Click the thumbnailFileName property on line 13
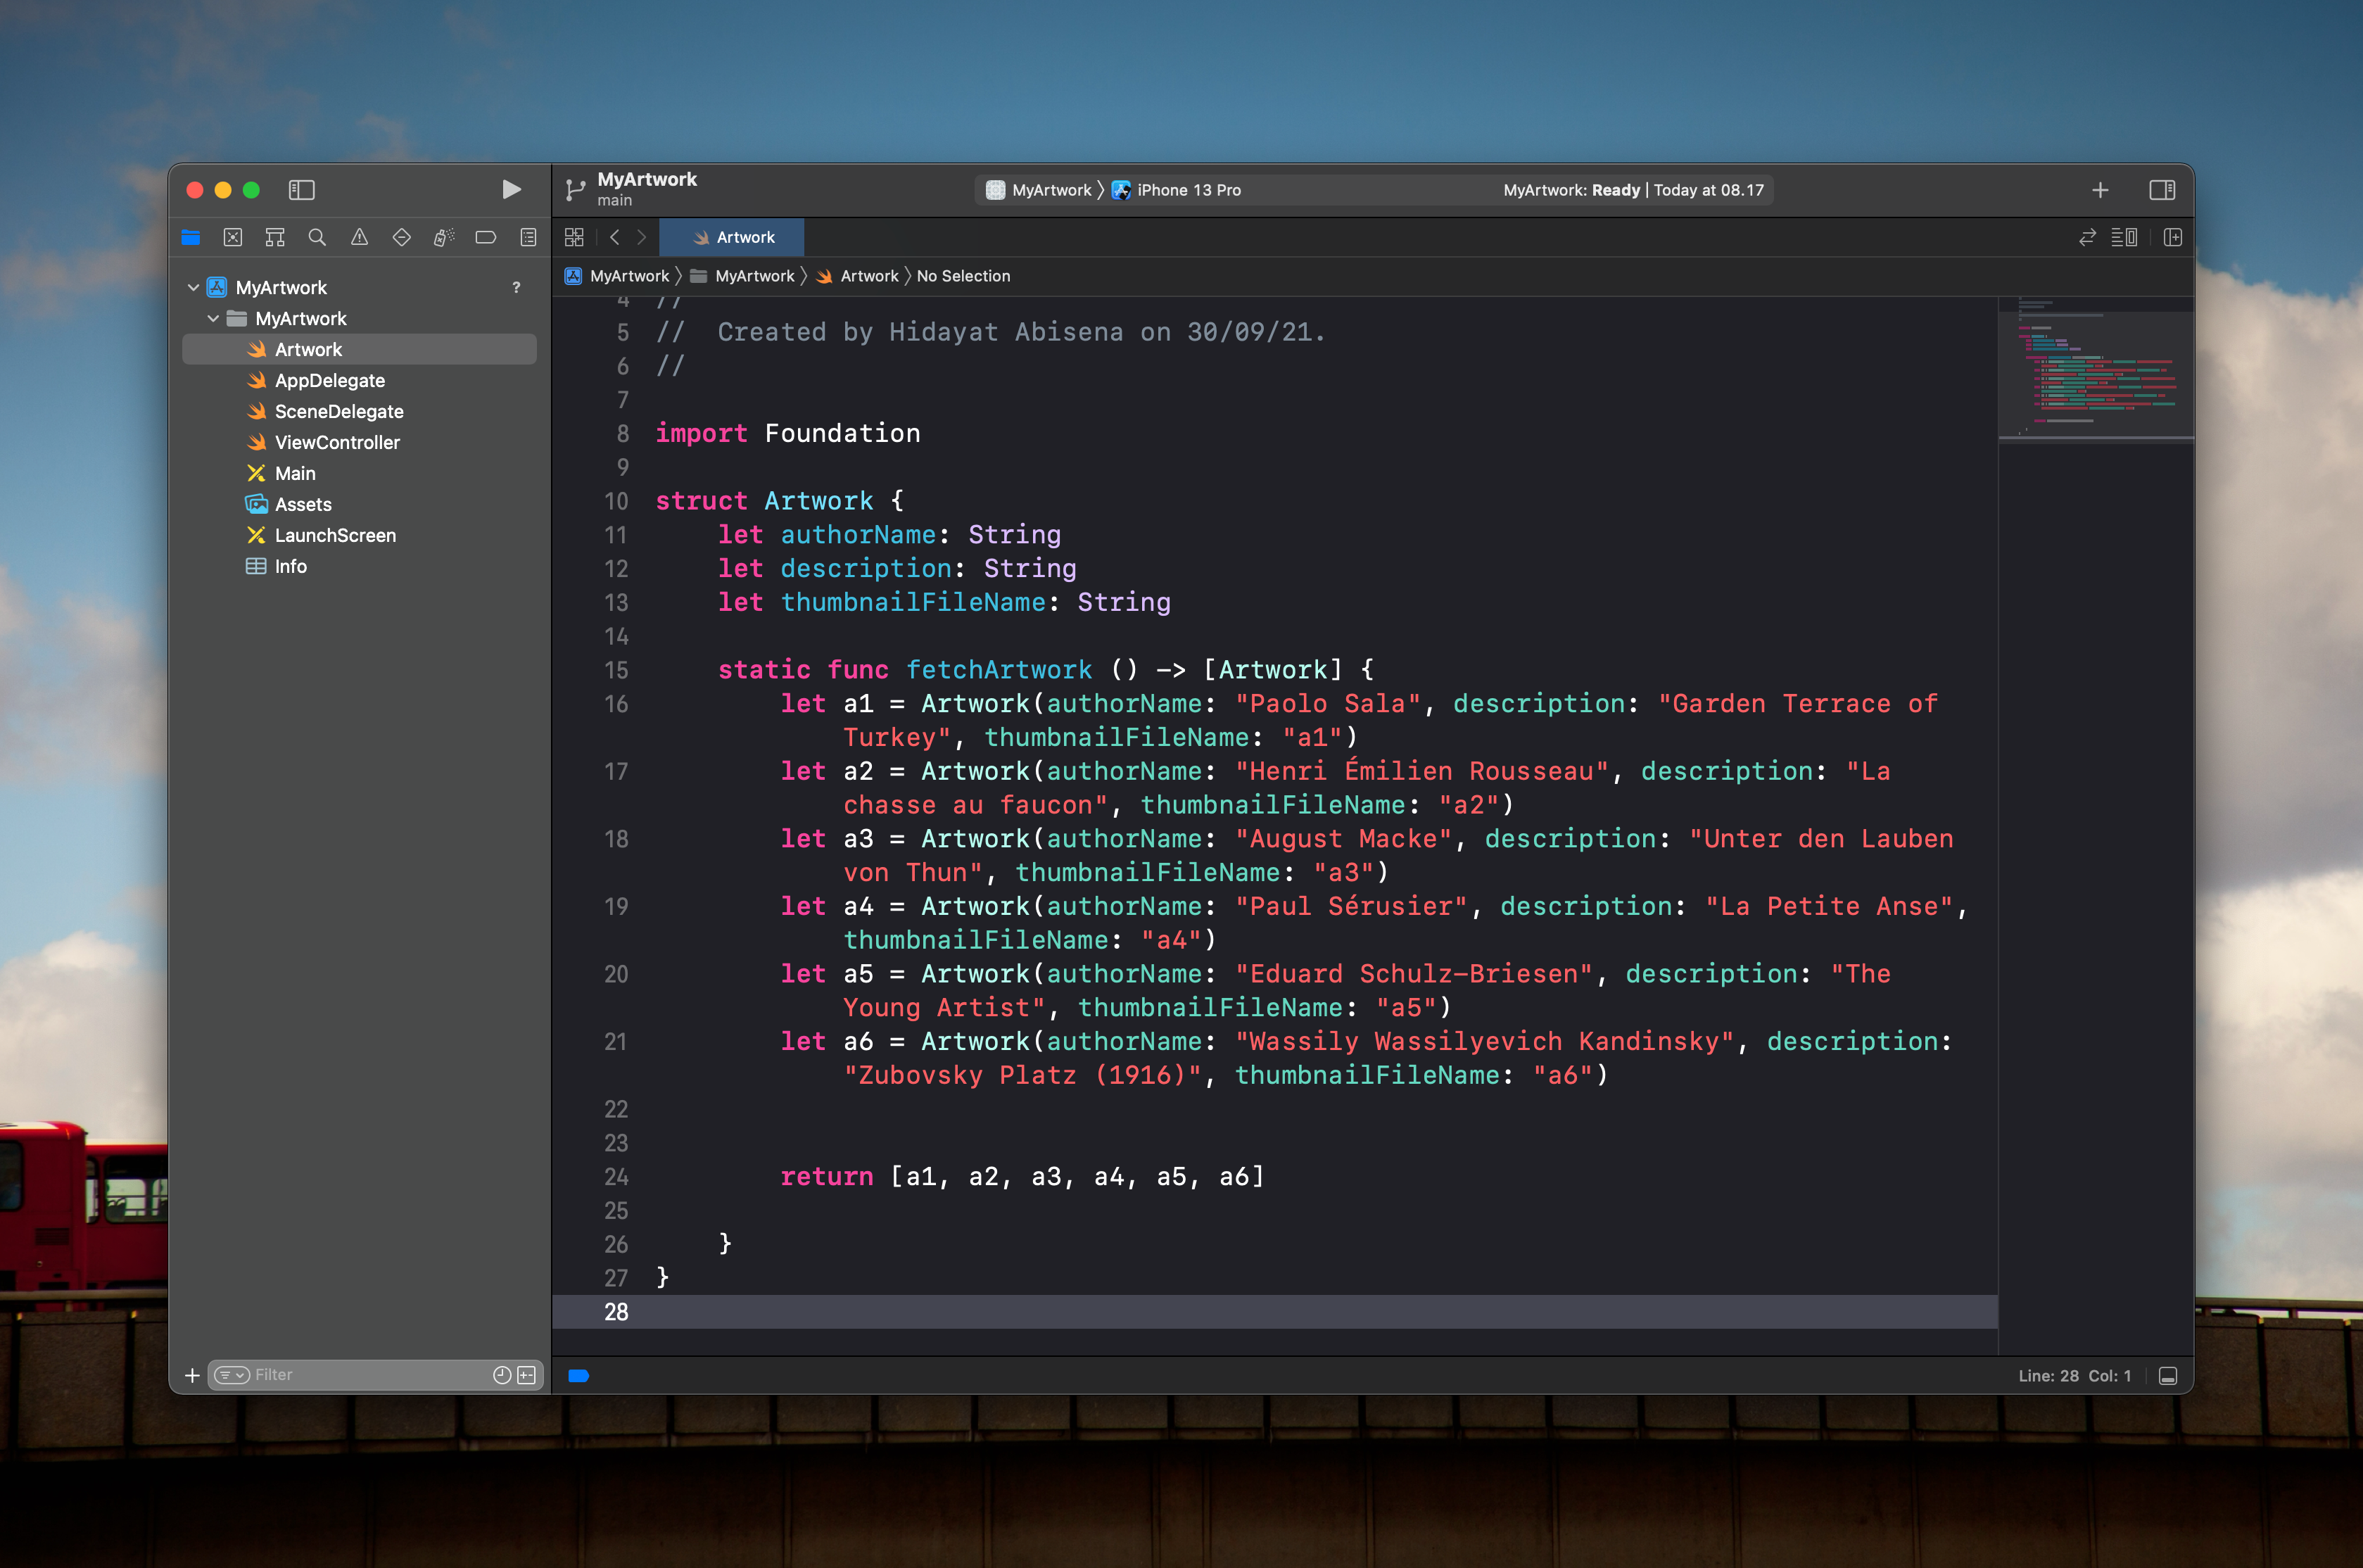 (x=913, y=602)
